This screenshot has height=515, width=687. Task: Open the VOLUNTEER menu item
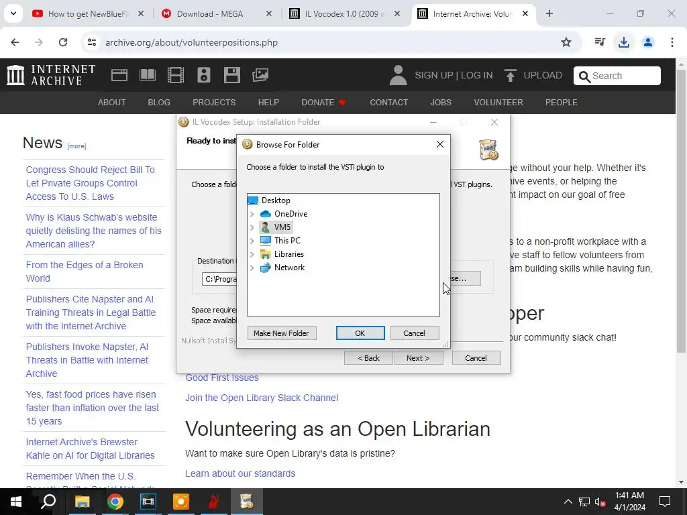(498, 103)
